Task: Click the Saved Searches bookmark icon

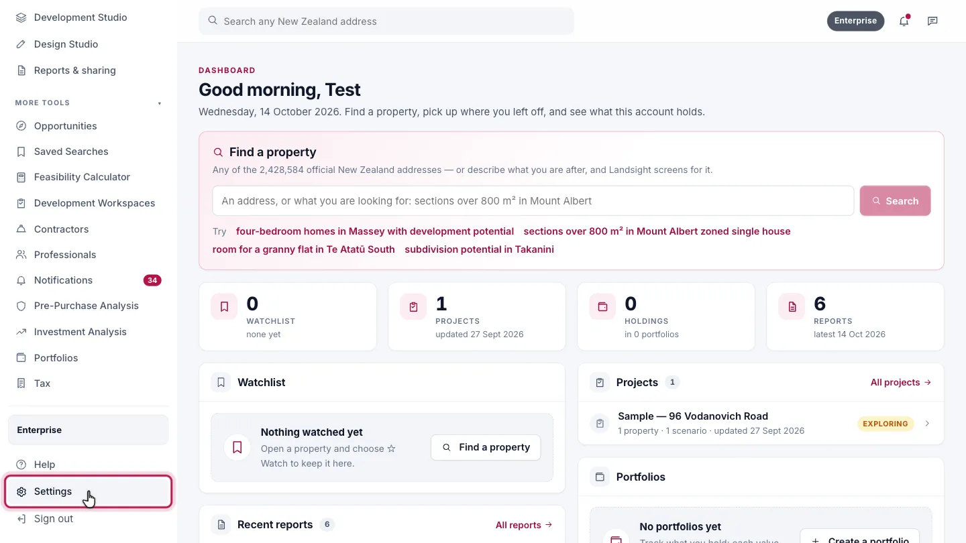Action: tap(21, 152)
